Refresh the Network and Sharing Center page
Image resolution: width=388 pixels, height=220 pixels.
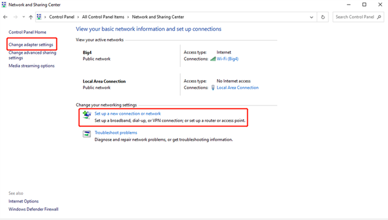pyautogui.click(x=323, y=17)
